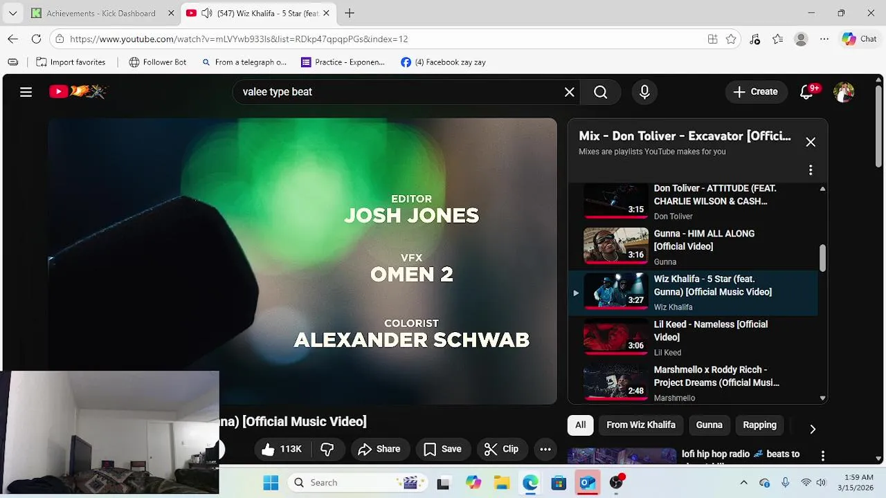
Task: Open a new browser tab
Action: point(350,13)
